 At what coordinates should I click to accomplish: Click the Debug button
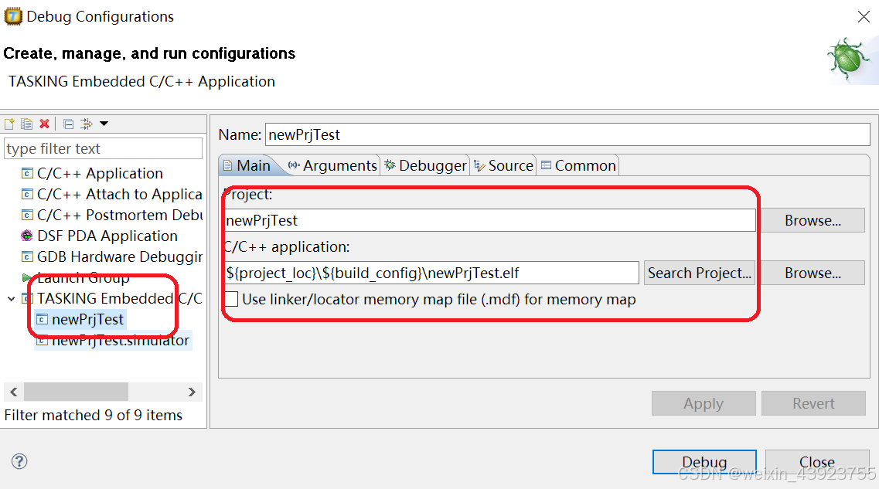pyautogui.click(x=704, y=462)
